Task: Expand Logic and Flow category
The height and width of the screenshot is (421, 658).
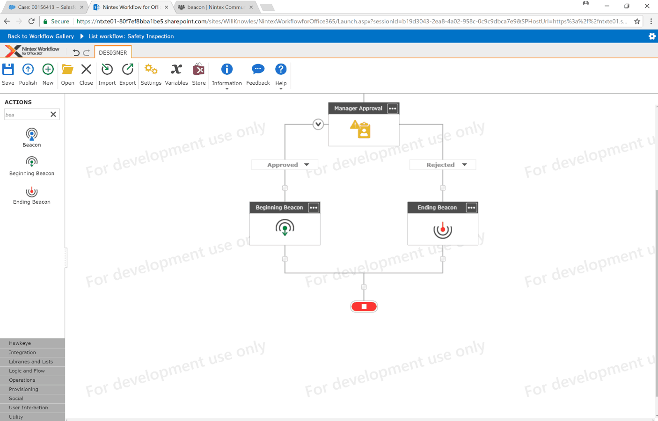Action: pos(32,371)
